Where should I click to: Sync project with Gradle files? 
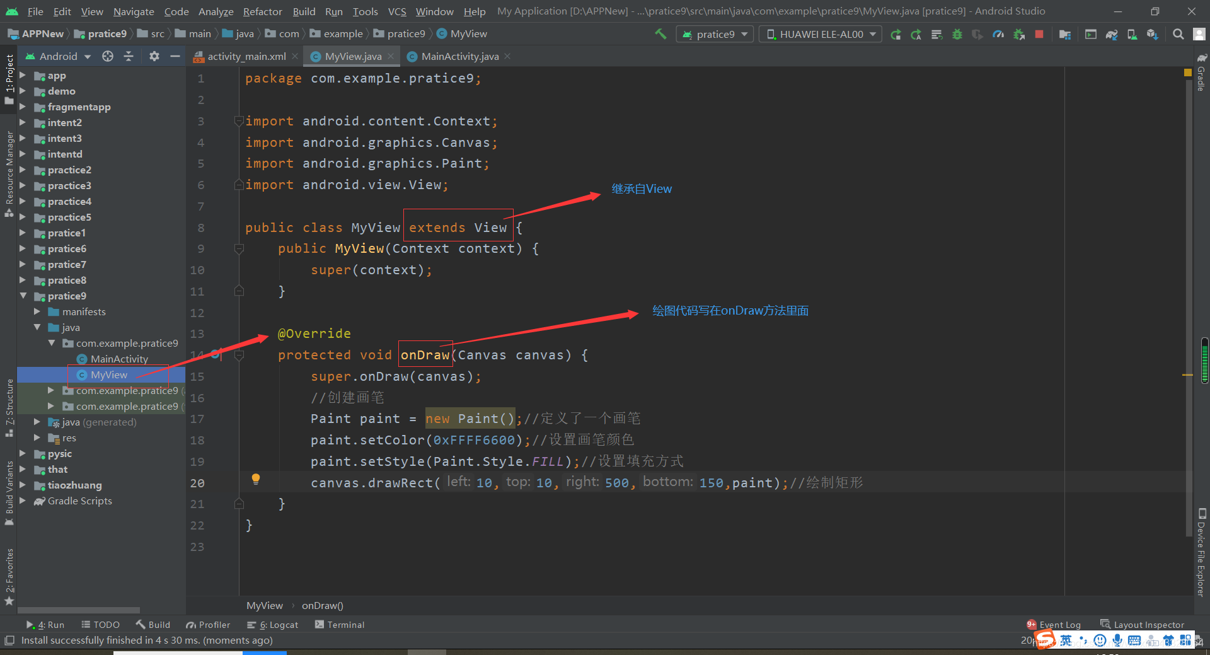pyautogui.click(x=1112, y=34)
